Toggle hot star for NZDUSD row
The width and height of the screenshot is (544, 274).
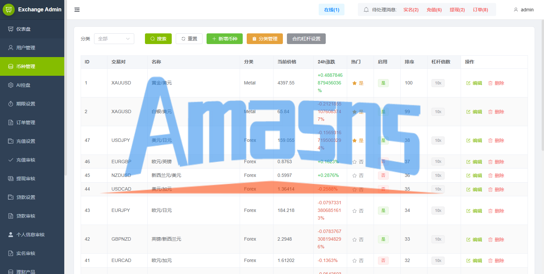pos(355,176)
